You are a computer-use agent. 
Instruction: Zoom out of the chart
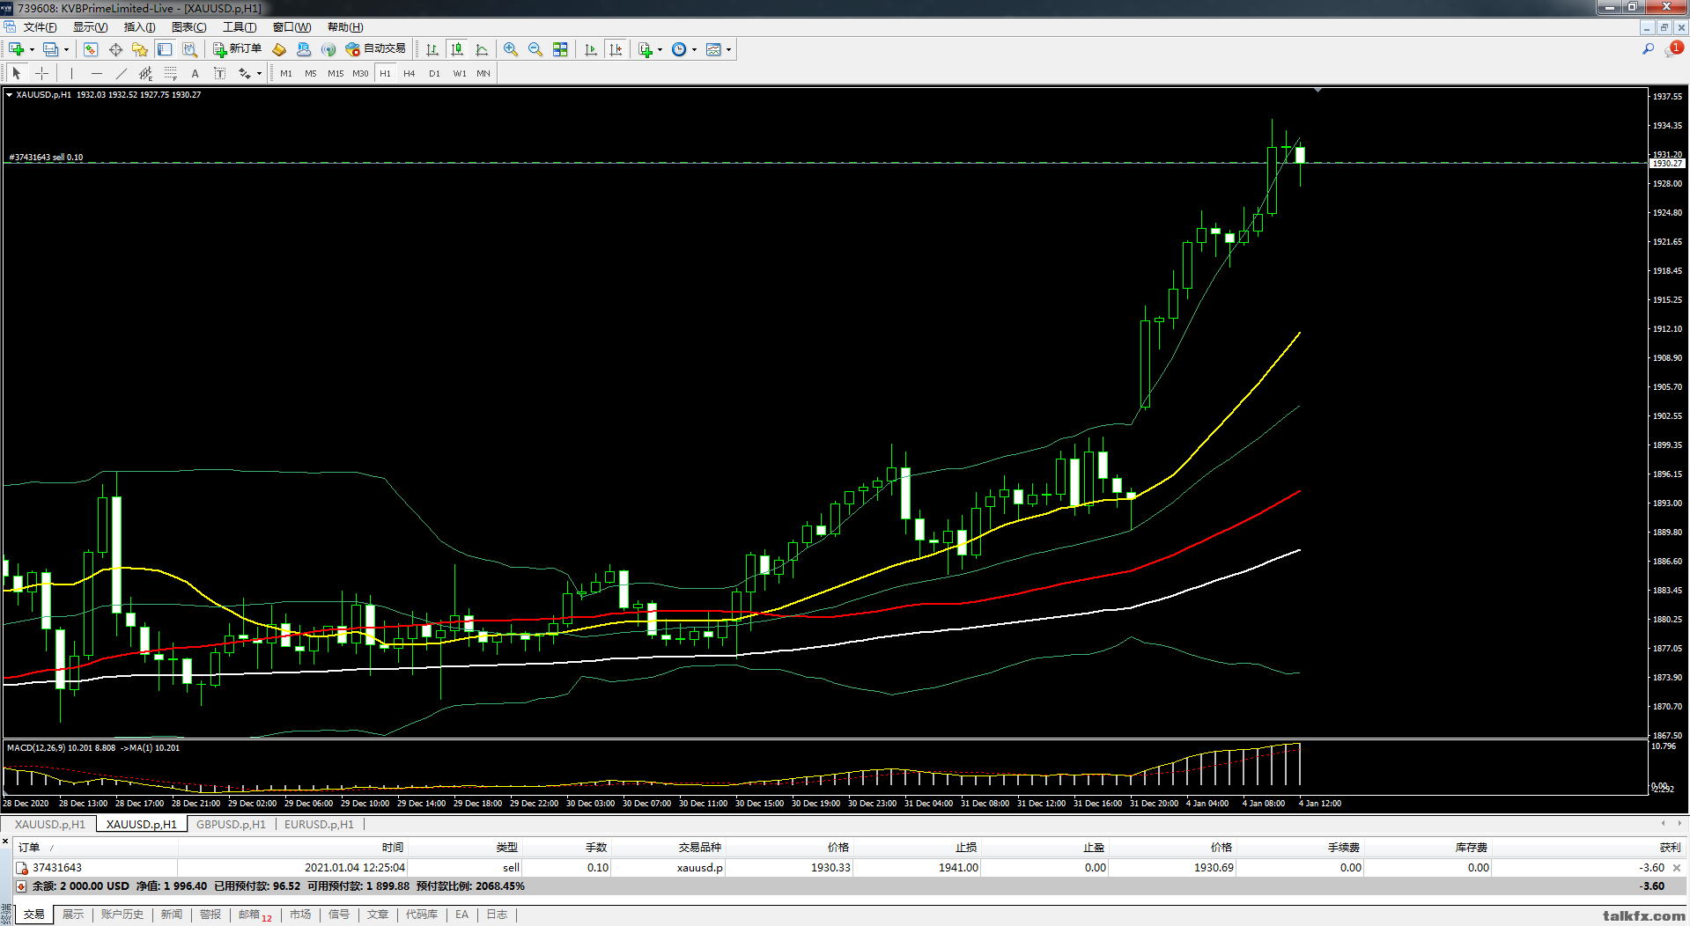coord(535,49)
